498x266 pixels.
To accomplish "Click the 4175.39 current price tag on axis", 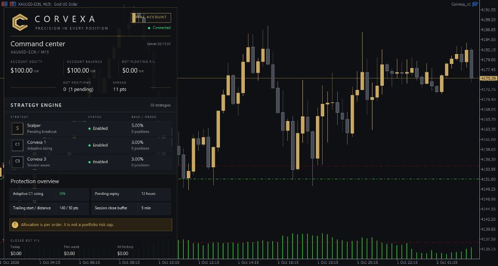I will point(489,78).
